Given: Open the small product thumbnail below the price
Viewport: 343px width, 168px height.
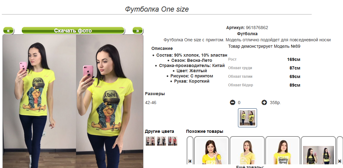Looking at the screenshot, I should coord(248,118).
